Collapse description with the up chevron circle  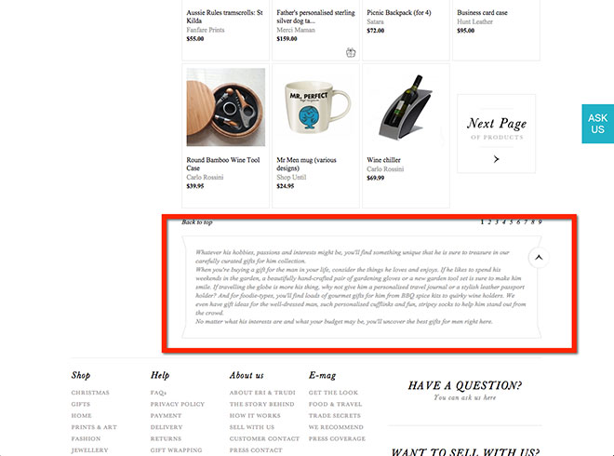(x=539, y=258)
